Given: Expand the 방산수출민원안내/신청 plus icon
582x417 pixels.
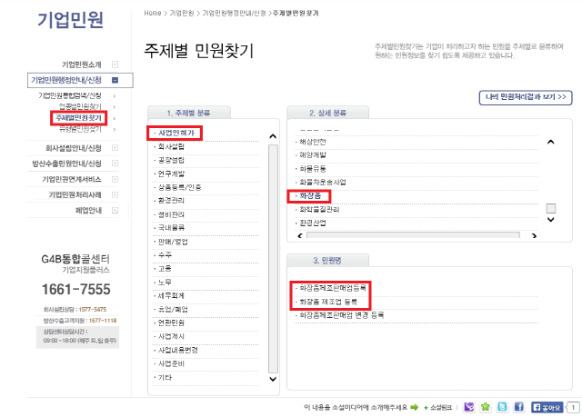Looking at the screenshot, I should pos(115,164).
